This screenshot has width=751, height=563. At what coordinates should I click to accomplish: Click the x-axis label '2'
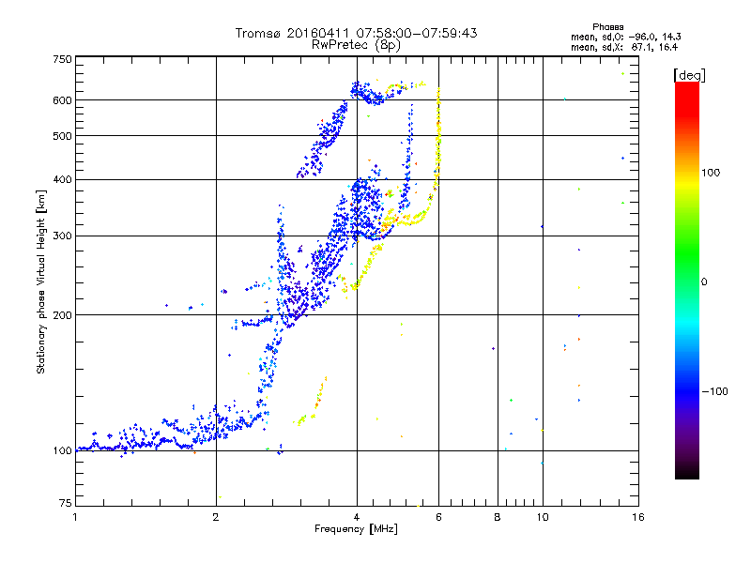[x=216, y=517]
